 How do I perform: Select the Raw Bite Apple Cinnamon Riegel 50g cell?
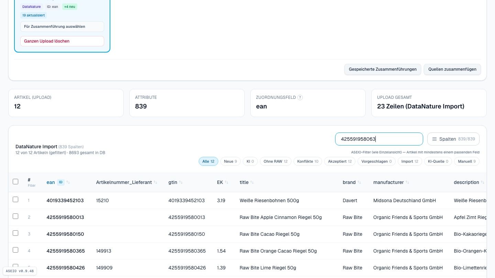280,217
